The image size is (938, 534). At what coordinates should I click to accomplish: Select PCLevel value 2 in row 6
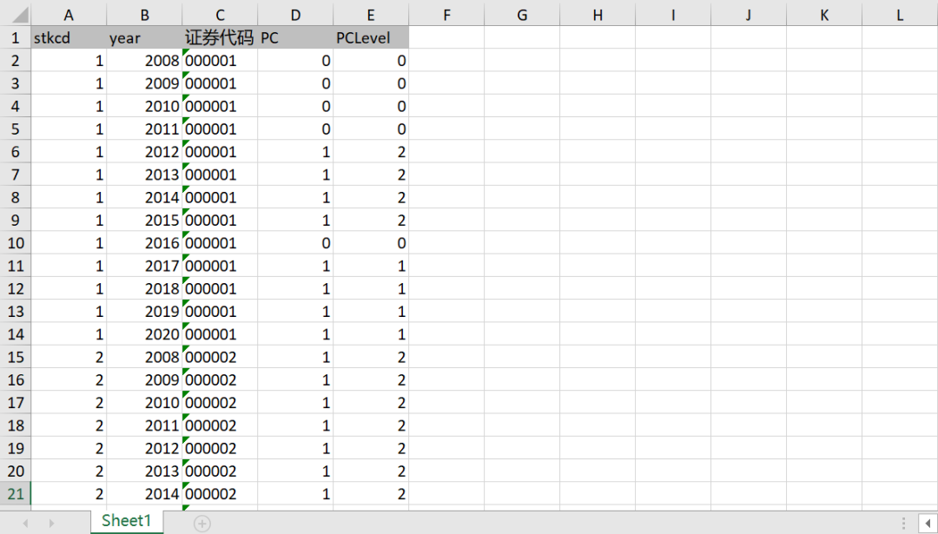coord(371,152)
